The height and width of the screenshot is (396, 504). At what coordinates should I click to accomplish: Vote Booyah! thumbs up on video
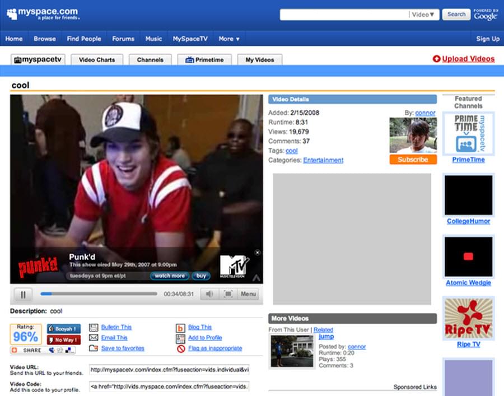pyautogui.click(x=63, y=329)
